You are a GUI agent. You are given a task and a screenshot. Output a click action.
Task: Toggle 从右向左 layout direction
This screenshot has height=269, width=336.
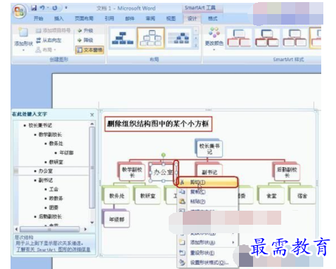[49, 40]
